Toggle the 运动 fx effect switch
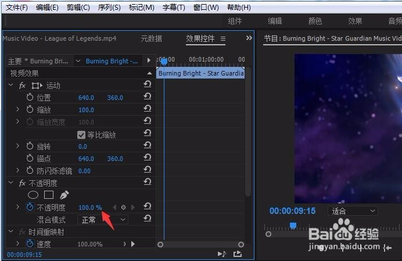The image size is (402, 261). pyautogui.click(x=22, y=85)
